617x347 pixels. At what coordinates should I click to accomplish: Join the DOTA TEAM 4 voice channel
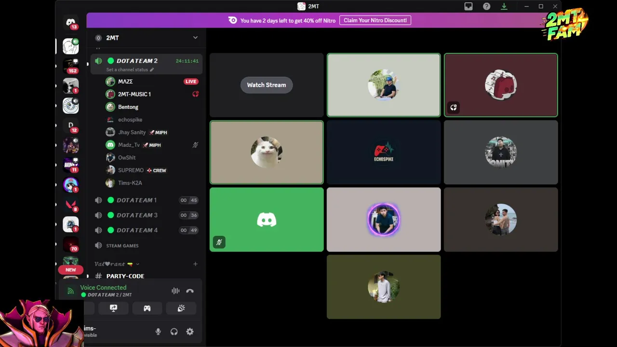point(146,230)
